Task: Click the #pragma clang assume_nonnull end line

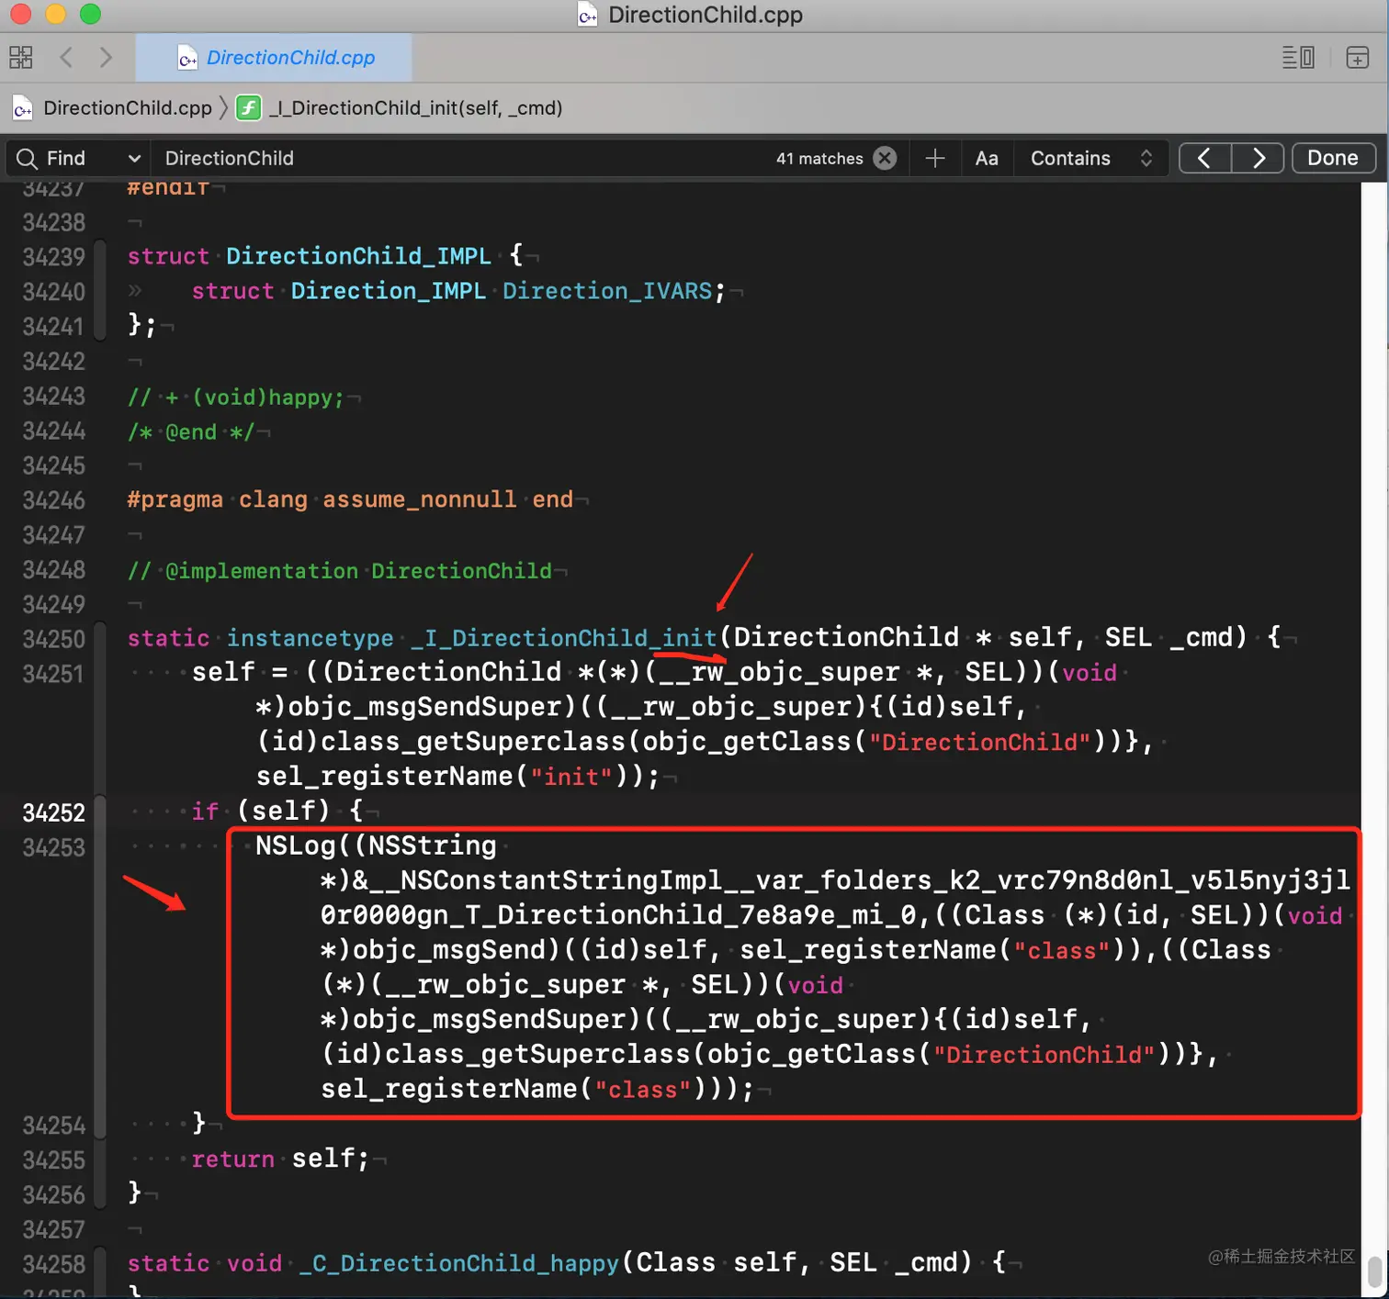Action: (350, 499)
